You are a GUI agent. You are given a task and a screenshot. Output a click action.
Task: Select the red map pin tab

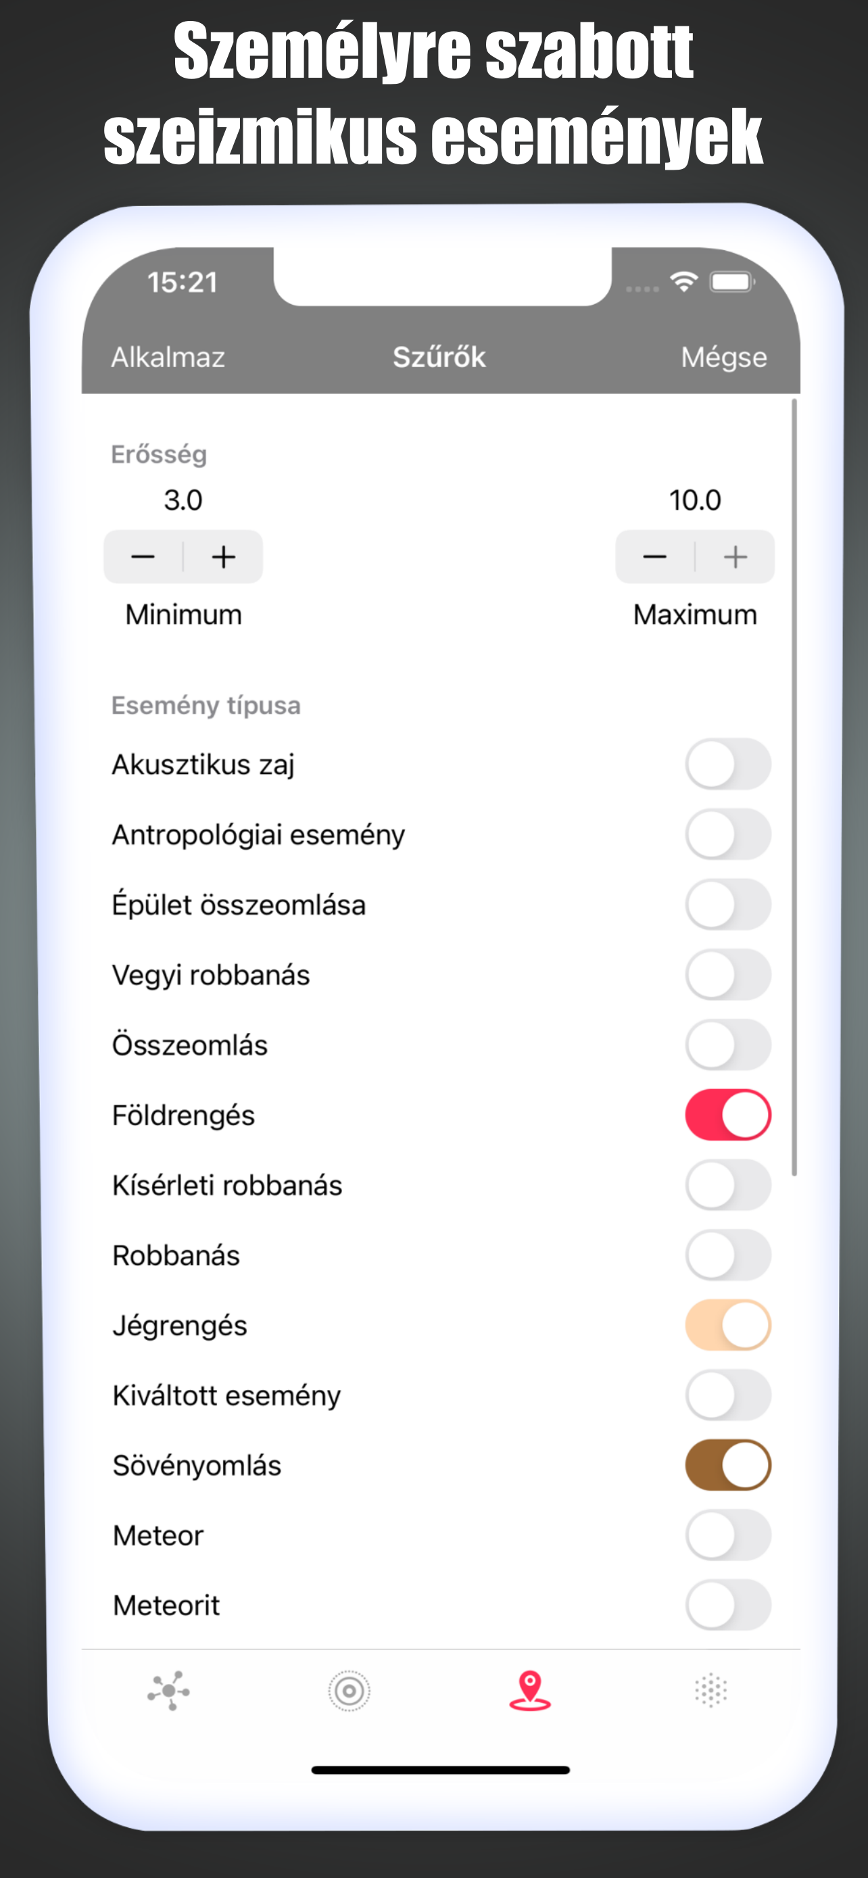(530, 1691)
